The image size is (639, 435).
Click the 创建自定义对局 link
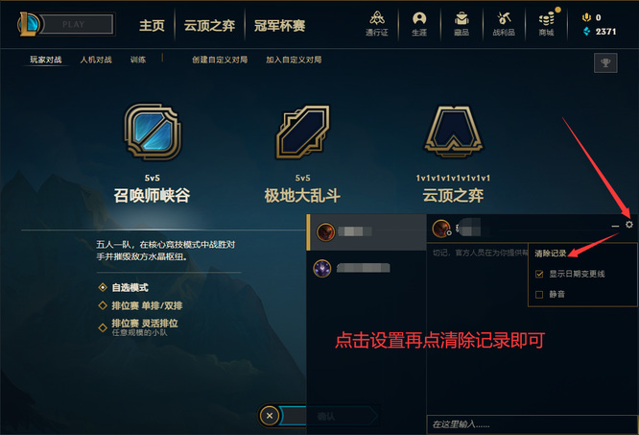(x=220, y=60)
